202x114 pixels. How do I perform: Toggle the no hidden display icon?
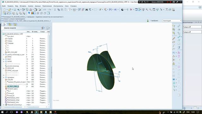tap(45, 13)
